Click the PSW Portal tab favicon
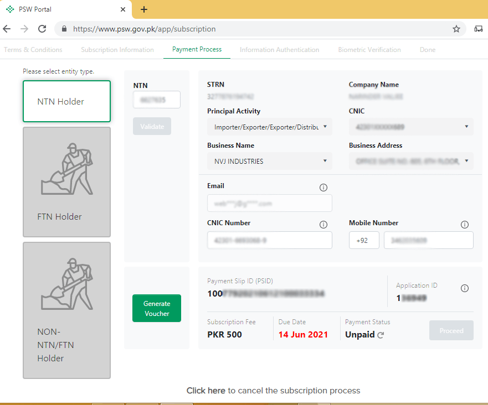Screen dimensions: 488x405 pos(10,9)
